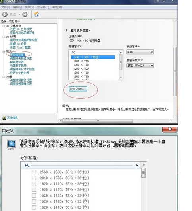The width and height of the screenshot is (192, 211).
Task: Check 1920 x 1440, 75Hz checkbox
Action: pos(34,190)
